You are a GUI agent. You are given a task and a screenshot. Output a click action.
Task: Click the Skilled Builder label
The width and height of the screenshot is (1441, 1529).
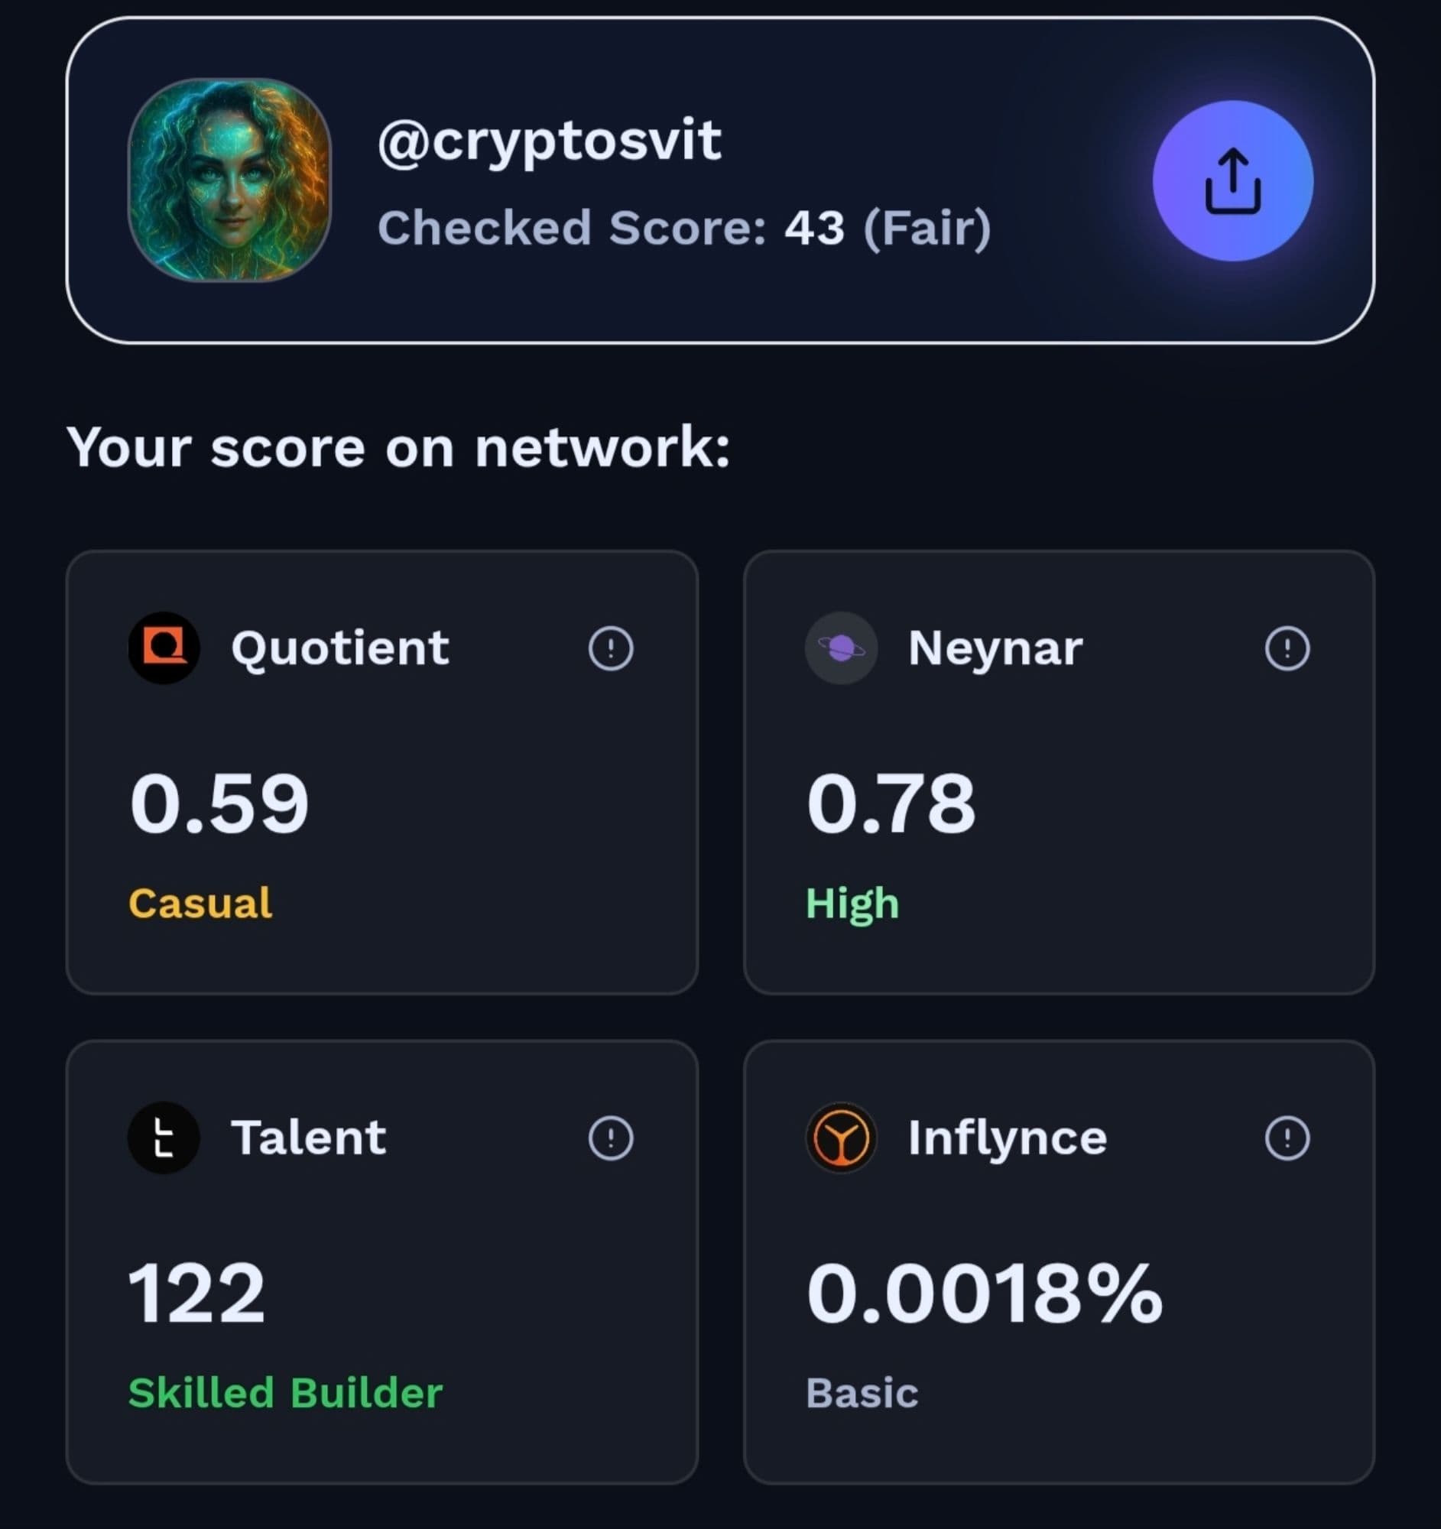click(x=285, y=1393)
